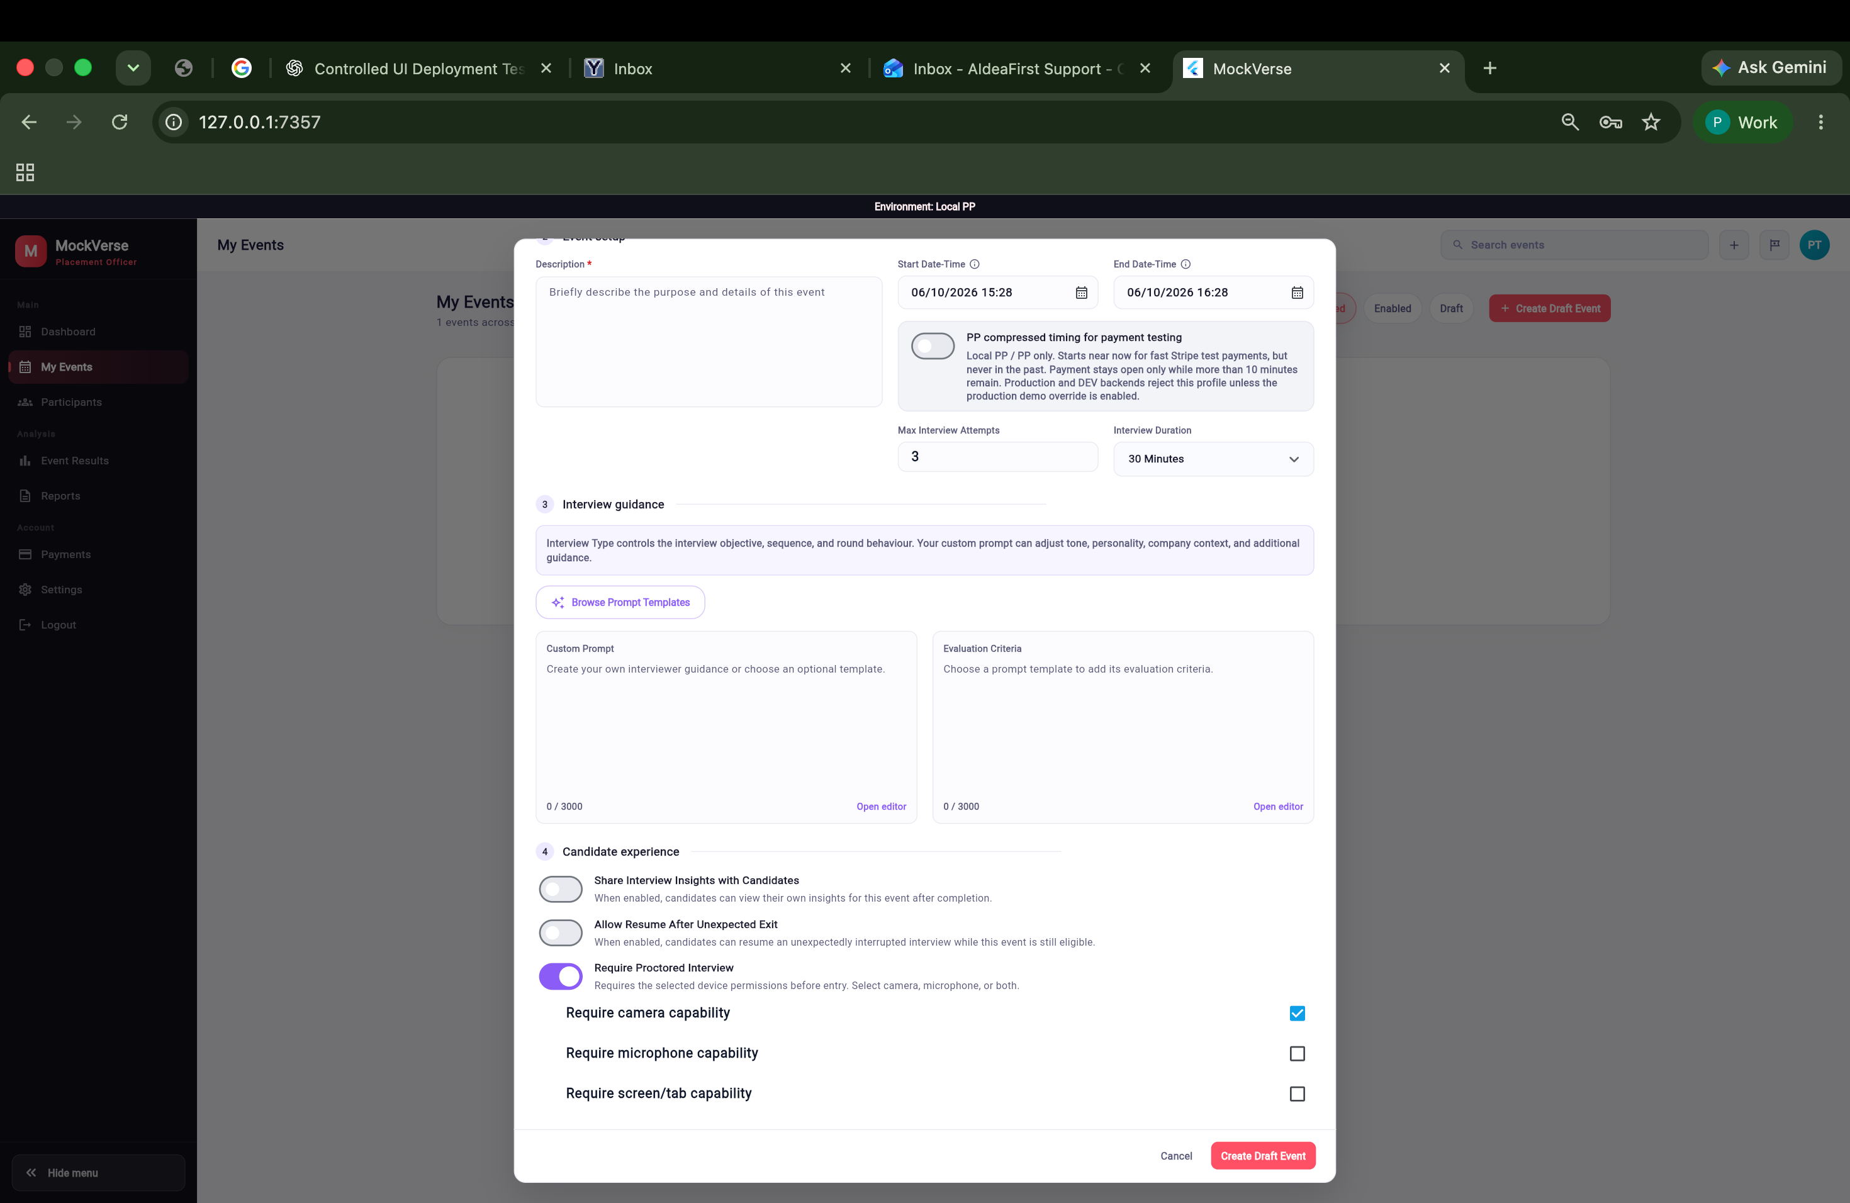
Task: Show the Start Date-Time info tooltip icon
Action: 975,264
